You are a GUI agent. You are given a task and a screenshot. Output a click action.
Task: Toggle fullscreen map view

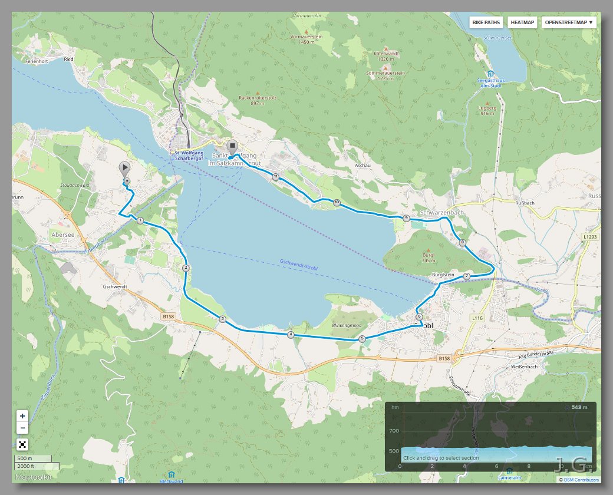coord(22,444)
